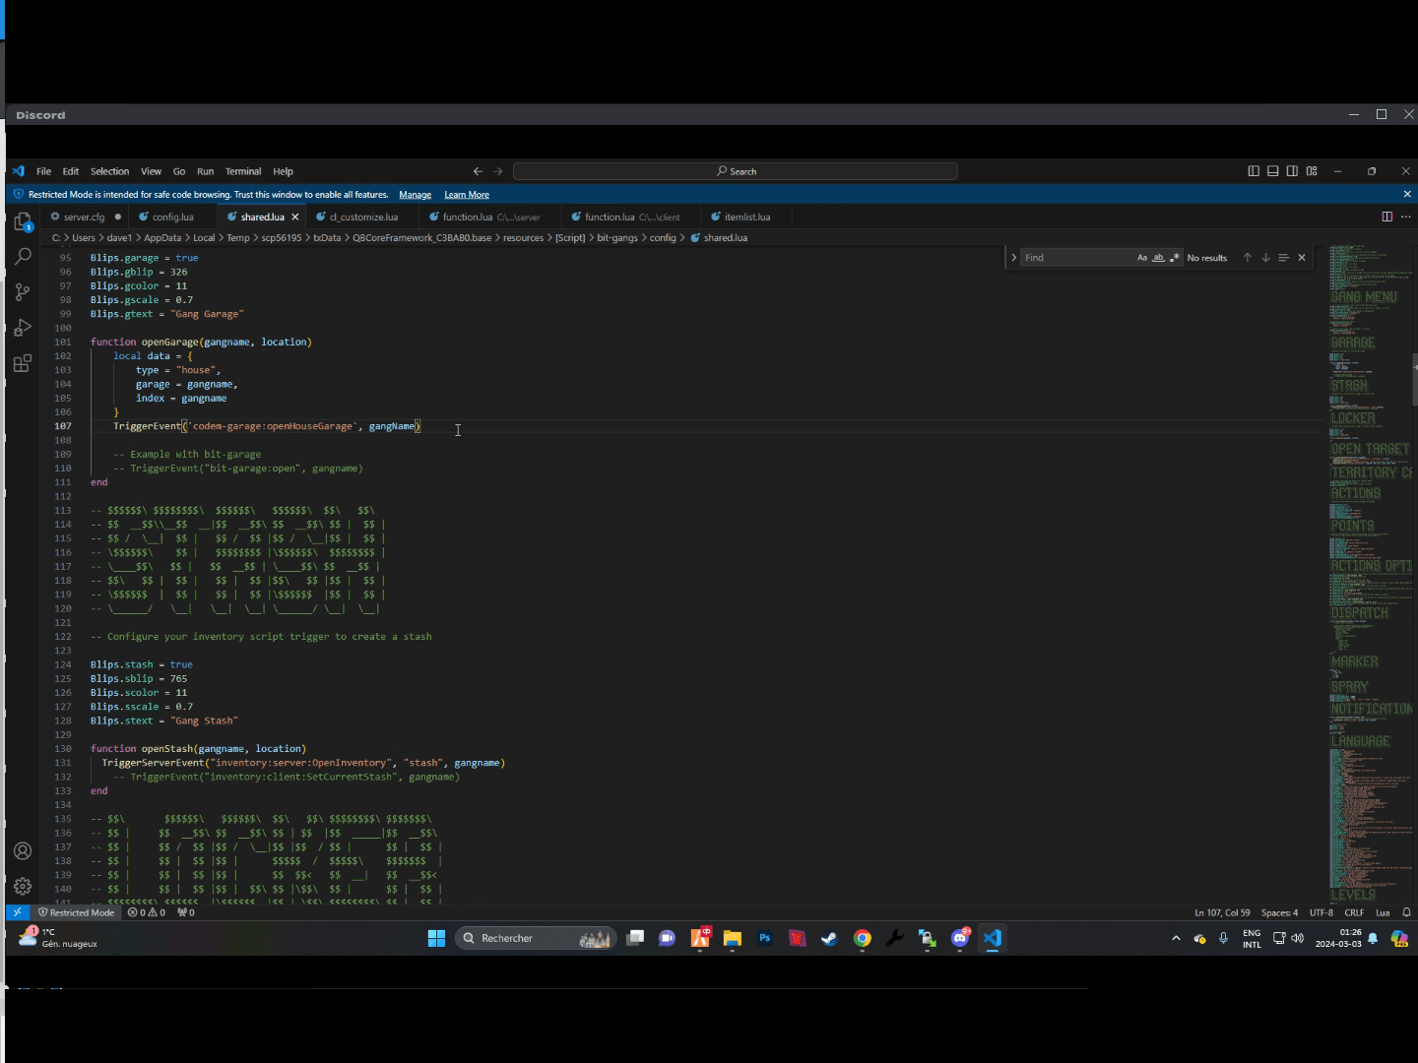Go to previous match in Find
Viewport: 1418px width, 1063px height.
click(1248, 258)
